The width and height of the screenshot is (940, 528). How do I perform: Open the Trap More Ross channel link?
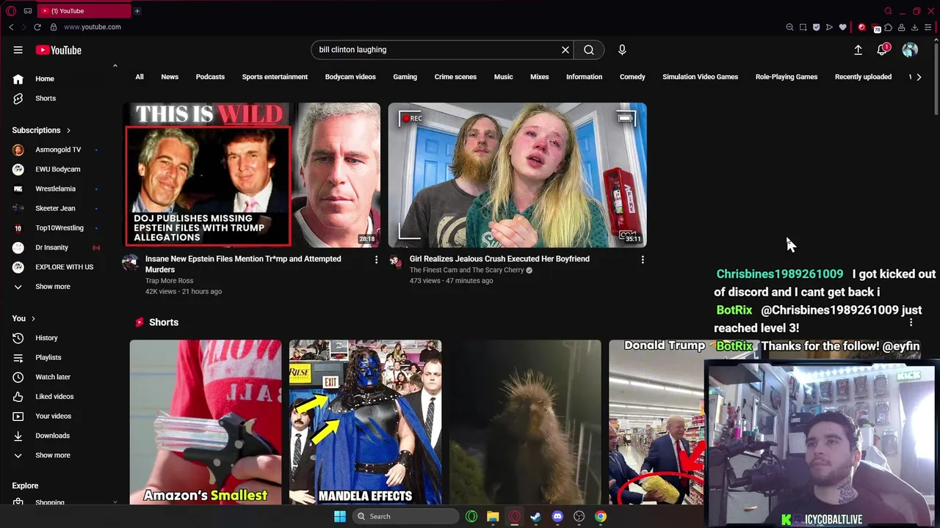click(169, 281)
